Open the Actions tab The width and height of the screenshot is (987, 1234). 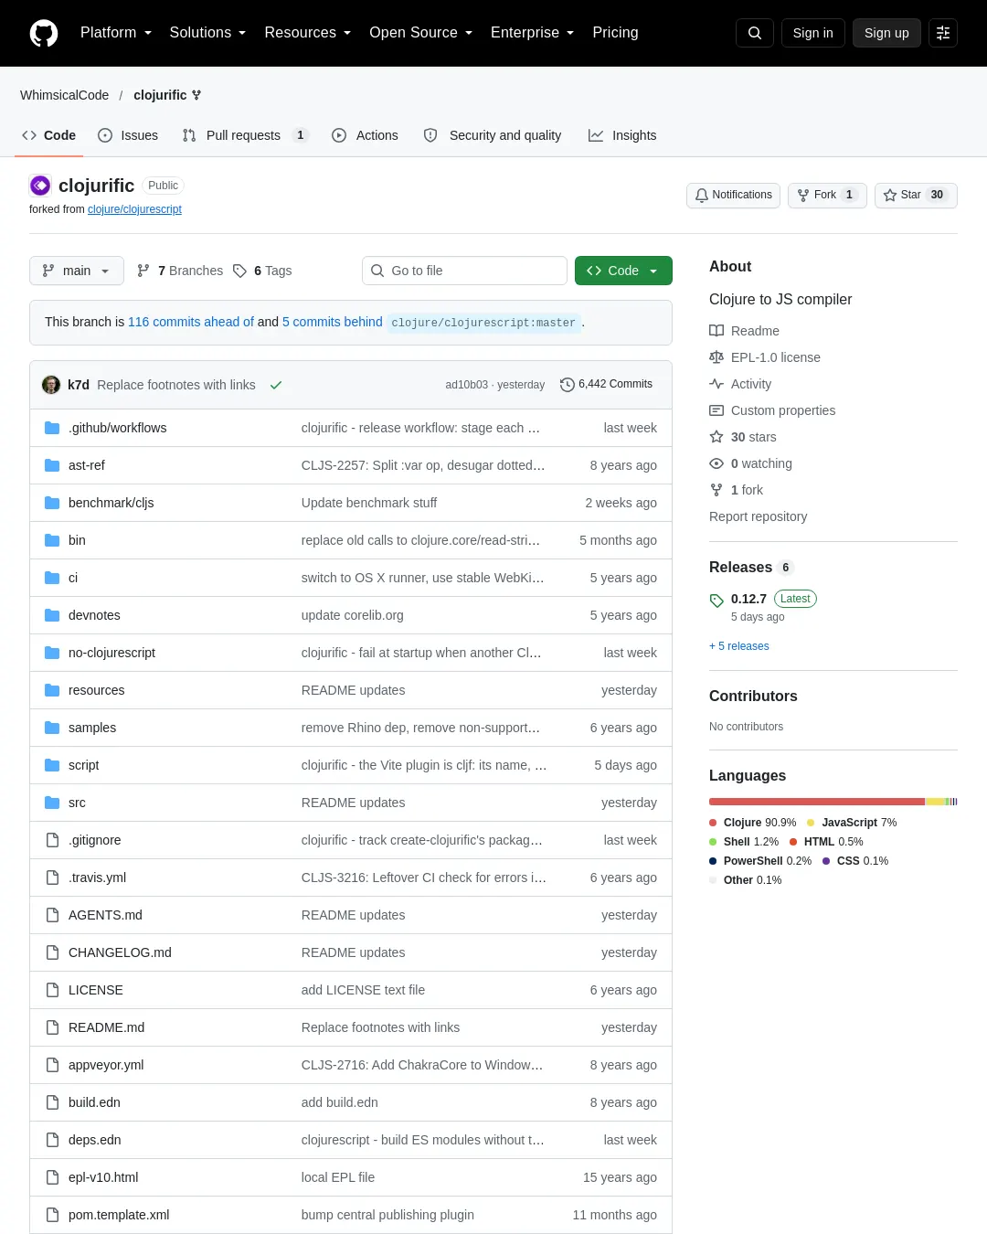(365, 135)
